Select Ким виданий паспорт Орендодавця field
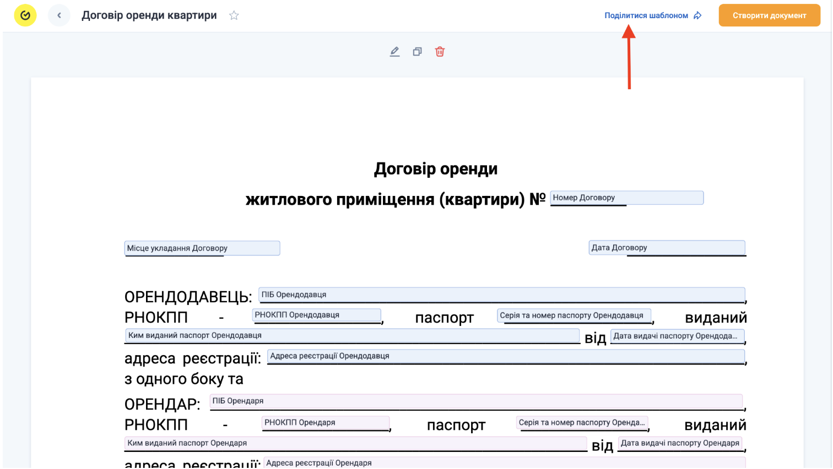Viewport: 833px width, 469px height. (x=352, y=335)
